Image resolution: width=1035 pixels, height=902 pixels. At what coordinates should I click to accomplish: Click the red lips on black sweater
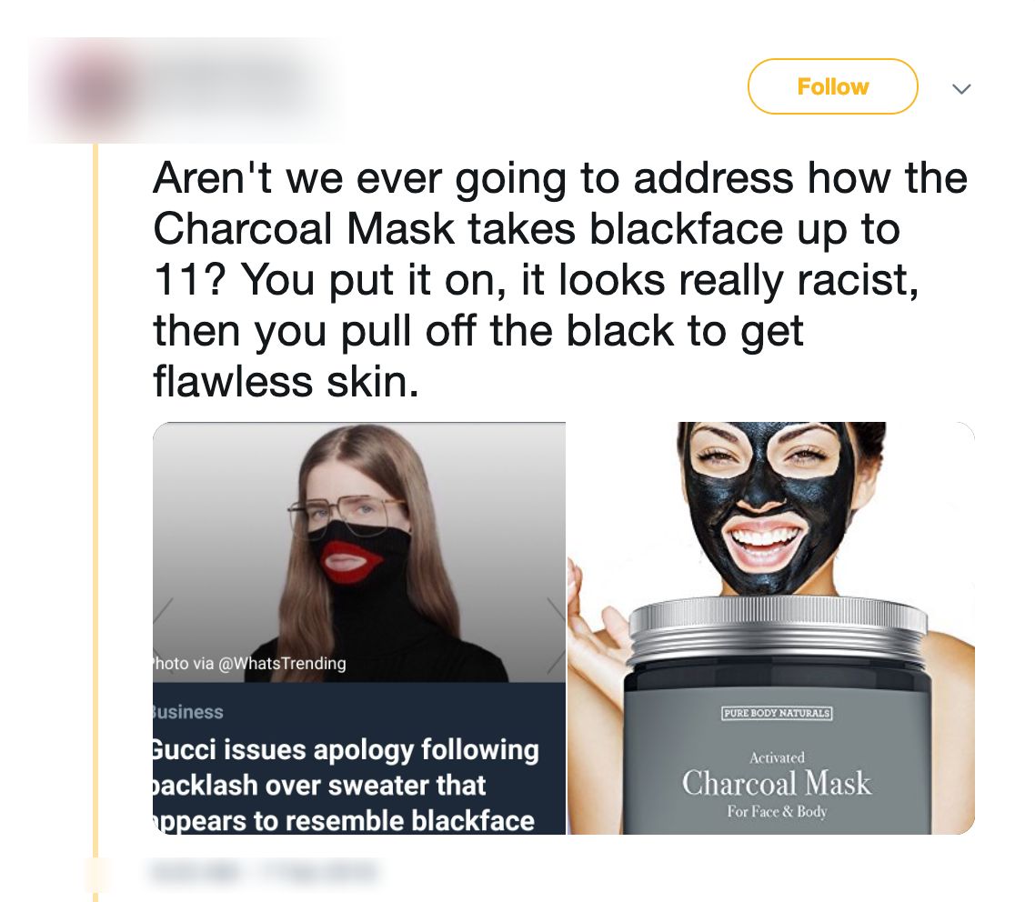(x=353, y=564)
